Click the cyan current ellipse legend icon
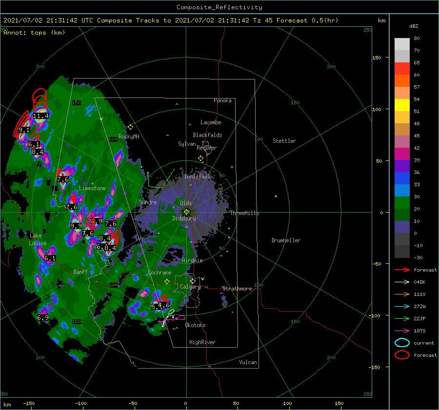The height and width of the screenshot is (410, 439). (x=402, y=343)
